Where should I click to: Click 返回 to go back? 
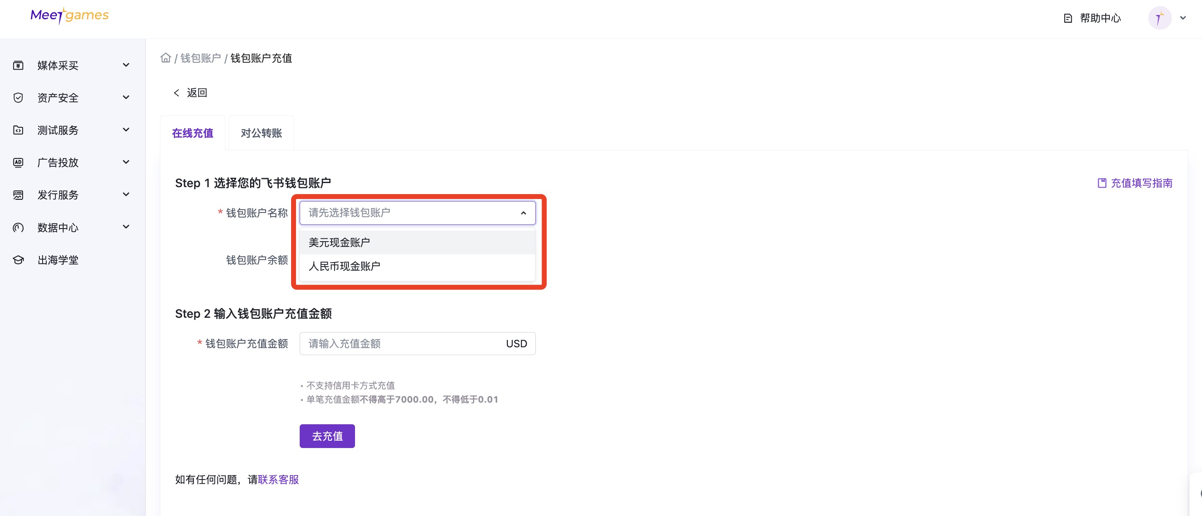coord(197,93)
